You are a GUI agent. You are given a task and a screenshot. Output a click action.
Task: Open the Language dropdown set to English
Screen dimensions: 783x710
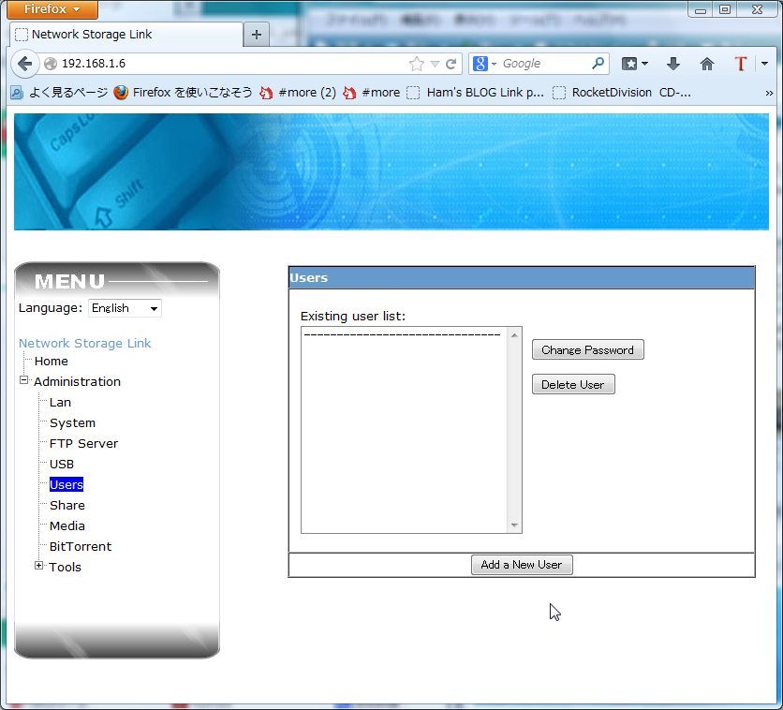coord(125,308)
